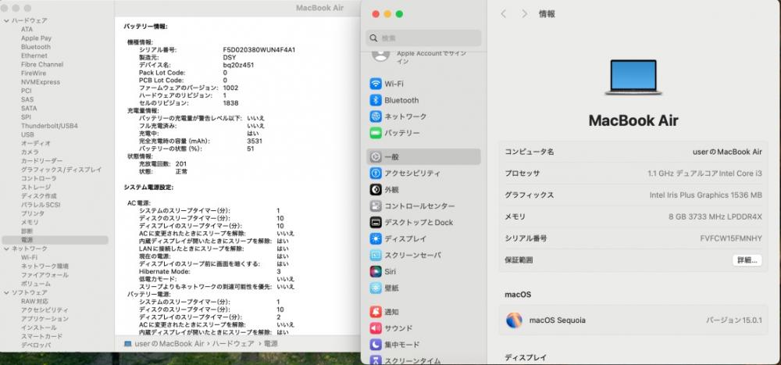
Task: Click serial number FVFCW15FMNHY
Action: (731, 238)
